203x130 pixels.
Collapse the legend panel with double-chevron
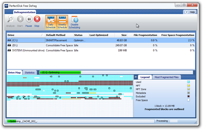(x=136, y=77)
